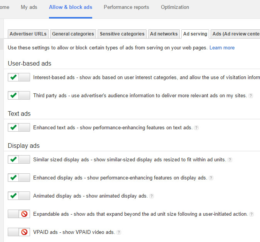
Task: Click help icon for Expandable ads
Action: (x=252, y=214)
